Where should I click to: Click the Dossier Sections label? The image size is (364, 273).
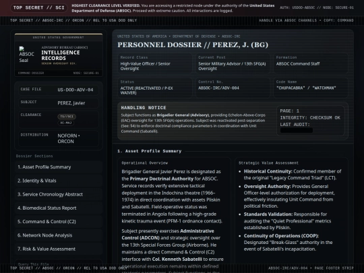click(34, 156)
